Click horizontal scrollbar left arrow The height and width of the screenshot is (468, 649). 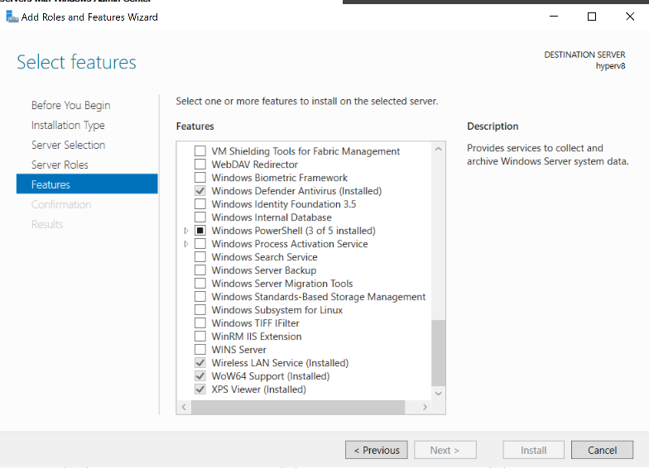[x=184, y=407]
